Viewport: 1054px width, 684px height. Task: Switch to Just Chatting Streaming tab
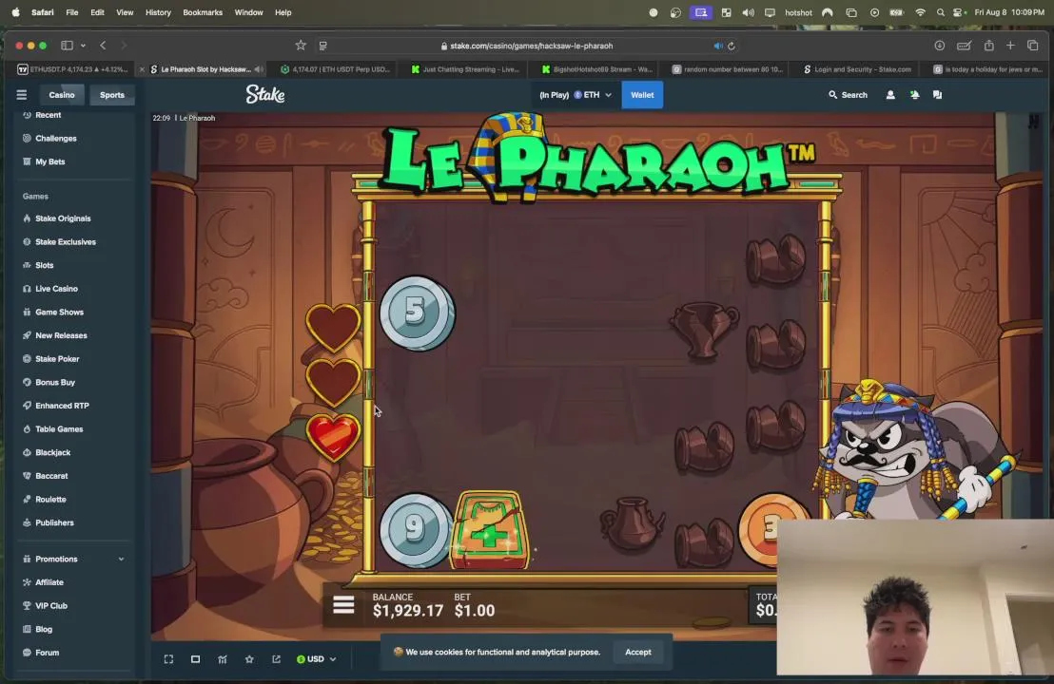click(466, 69)
